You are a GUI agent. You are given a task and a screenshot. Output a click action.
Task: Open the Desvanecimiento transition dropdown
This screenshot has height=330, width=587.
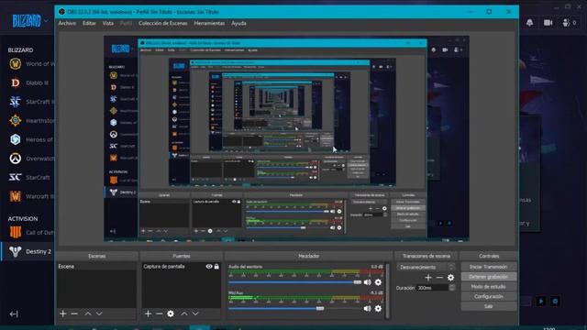pos(426,267)
